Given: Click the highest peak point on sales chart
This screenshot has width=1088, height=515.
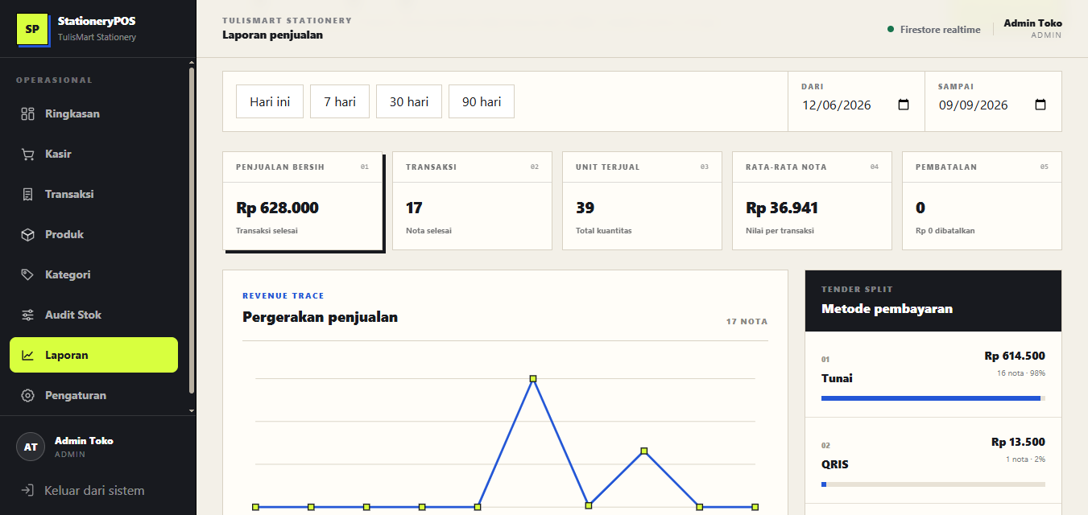Looking at the screenshot, I should pyautogui.click(x=533, y=378).
